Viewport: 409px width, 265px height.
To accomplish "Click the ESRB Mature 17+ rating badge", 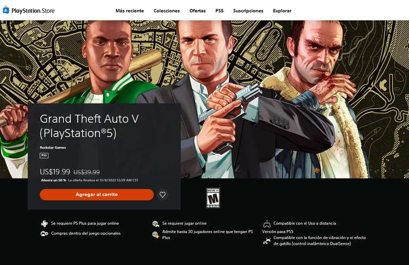I will click(x=213, y=198).
